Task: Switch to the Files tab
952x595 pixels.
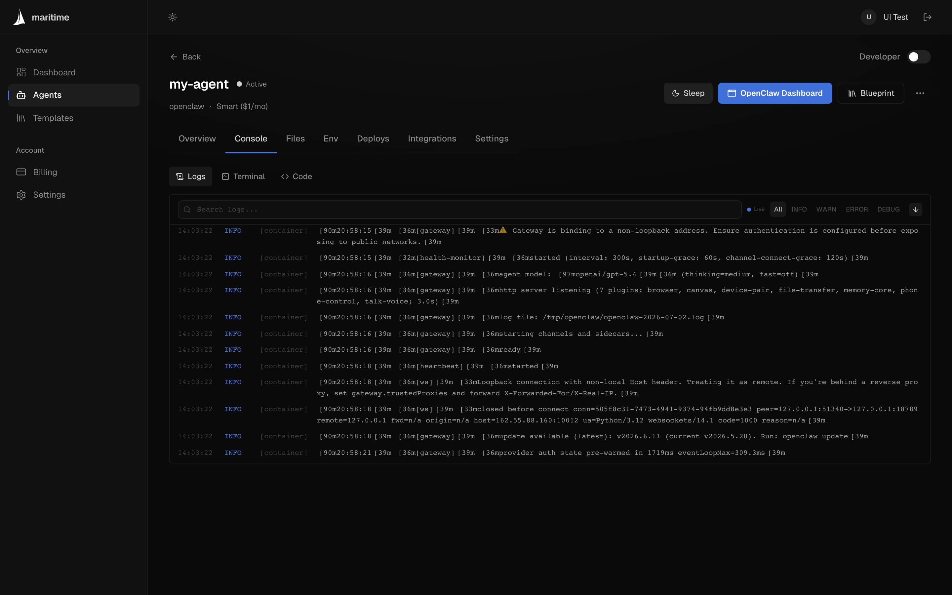Action: [296, 139]
